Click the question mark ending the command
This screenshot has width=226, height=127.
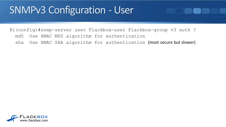(x=195, y=30)
